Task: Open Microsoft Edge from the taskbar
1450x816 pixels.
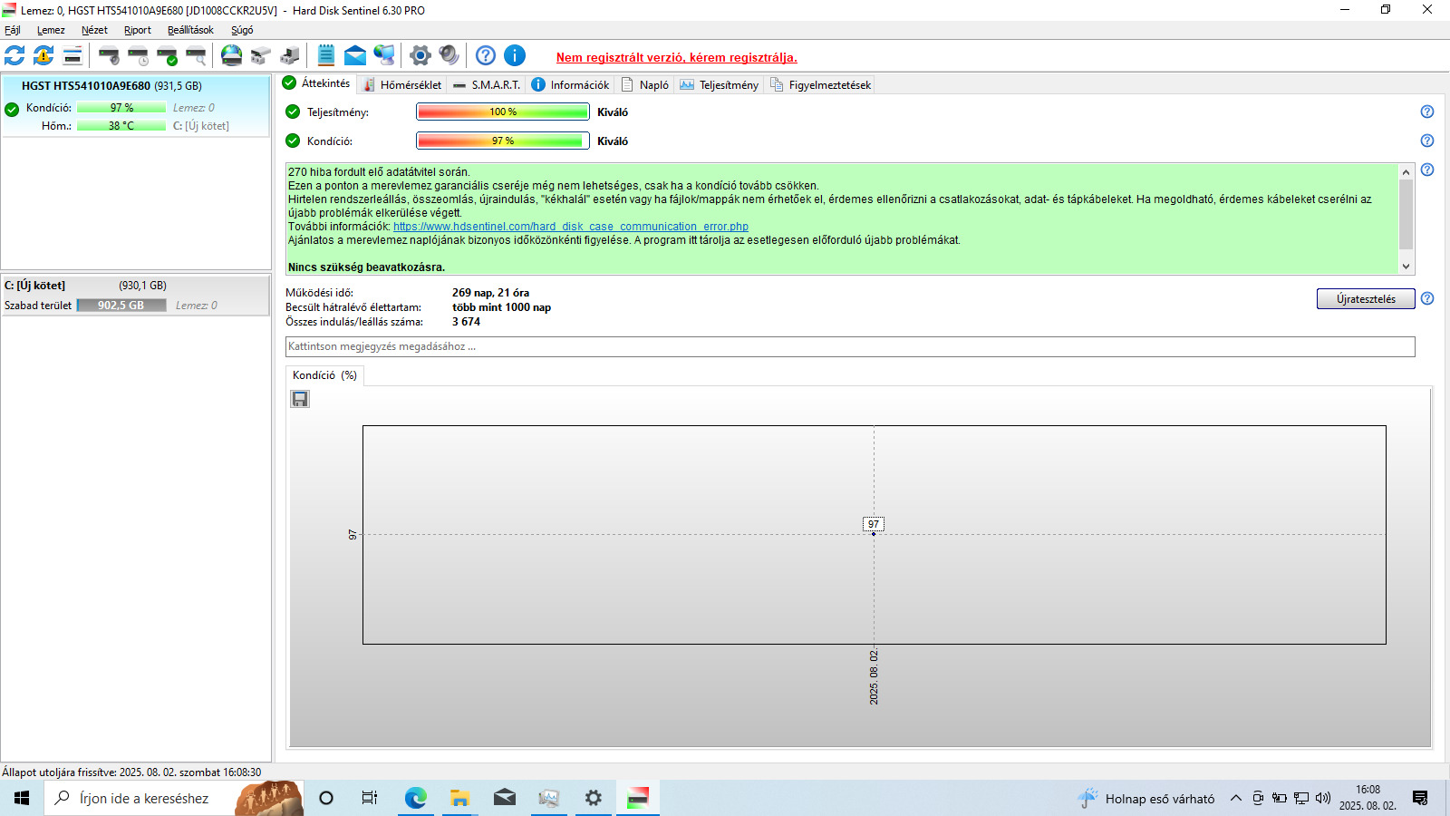Action: tap(416, 798)
